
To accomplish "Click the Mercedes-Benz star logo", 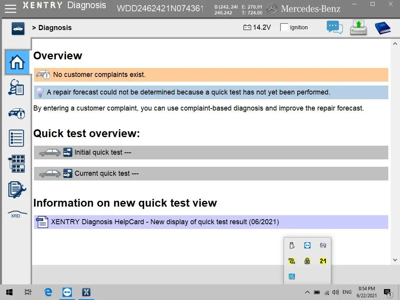I will tap(272, 9).
